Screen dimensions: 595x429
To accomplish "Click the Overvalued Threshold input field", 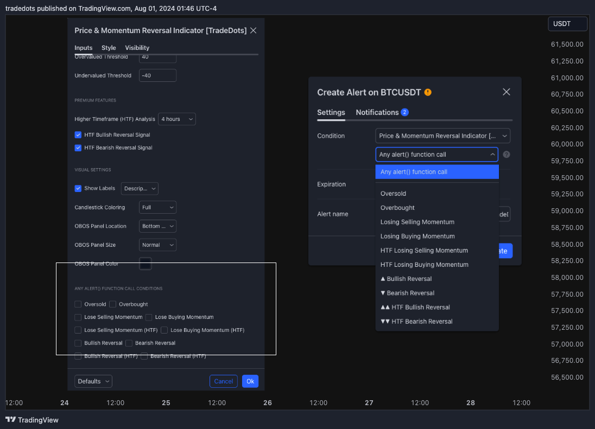I will point(157,58).
